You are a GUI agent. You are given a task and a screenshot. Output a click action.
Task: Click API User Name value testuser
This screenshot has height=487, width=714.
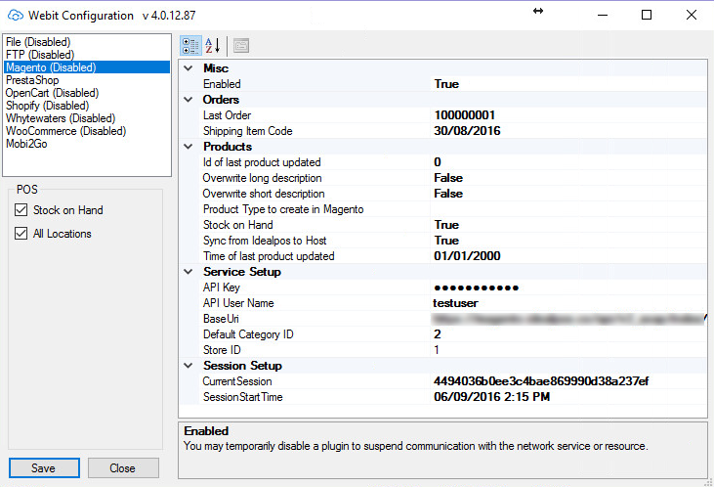(x=568, y=303)
